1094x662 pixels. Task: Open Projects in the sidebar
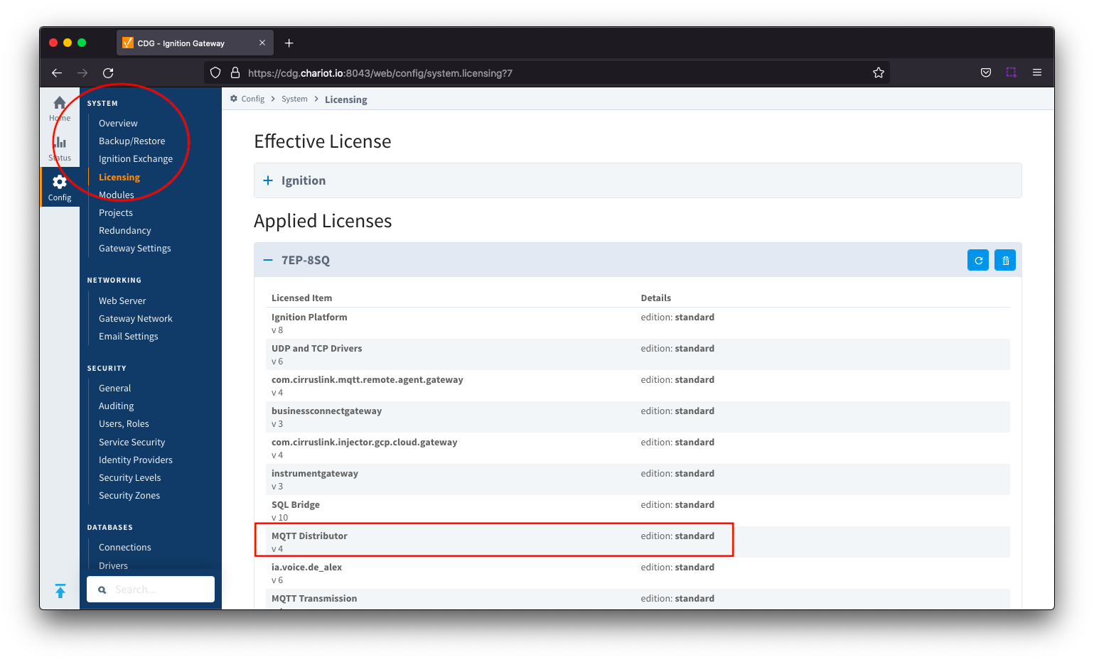click(x=116, y=212)
